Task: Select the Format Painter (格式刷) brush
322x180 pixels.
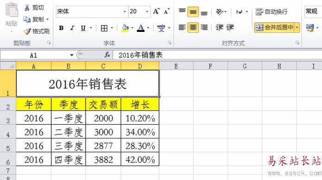Action: tap(37, 31)
